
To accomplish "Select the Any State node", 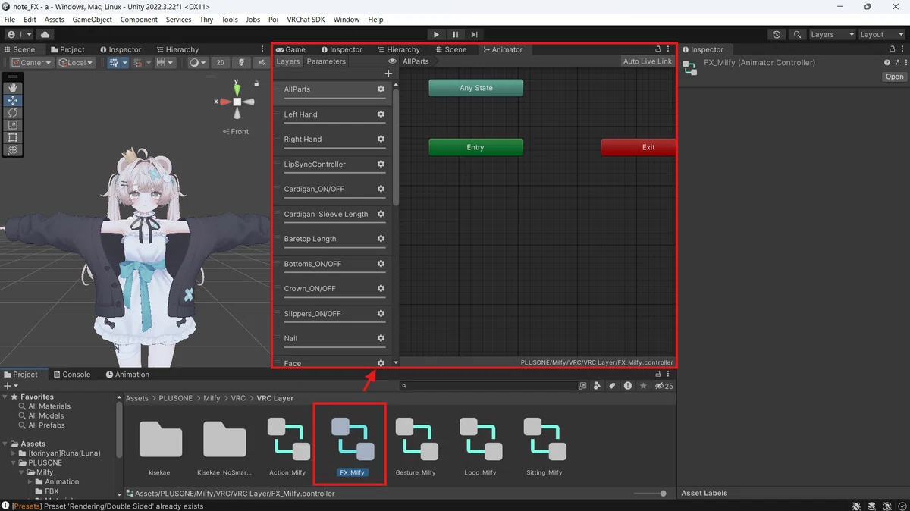I will 476,88.
